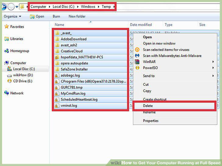Select Homegroup in navigation pane

point(20,51)
